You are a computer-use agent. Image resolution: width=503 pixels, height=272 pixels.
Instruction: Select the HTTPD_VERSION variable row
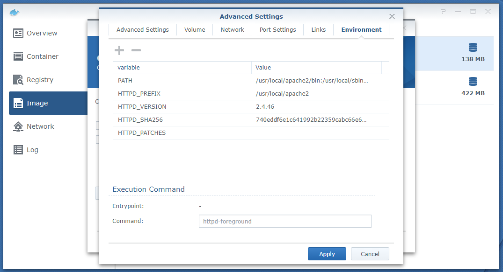(142, 107)
